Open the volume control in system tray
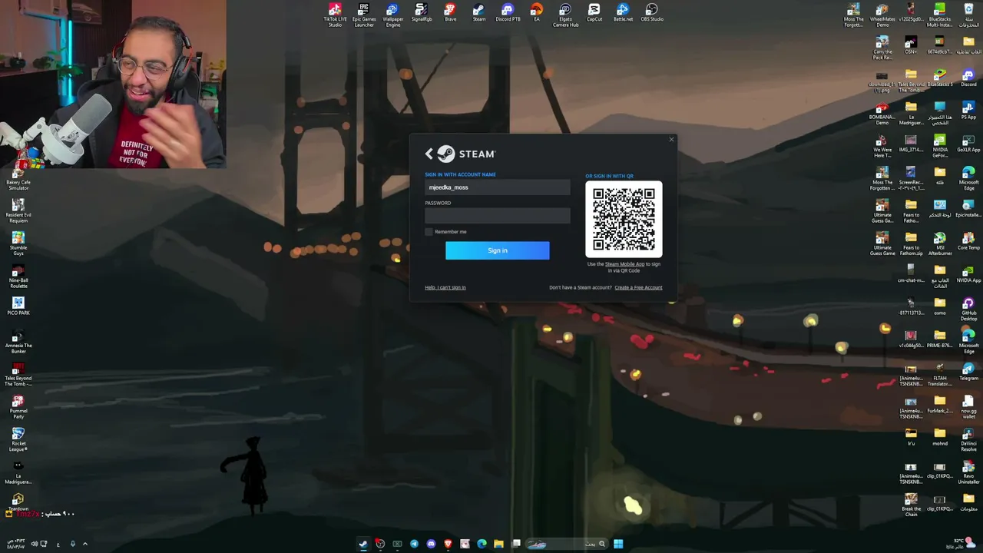 click(34, 544)
